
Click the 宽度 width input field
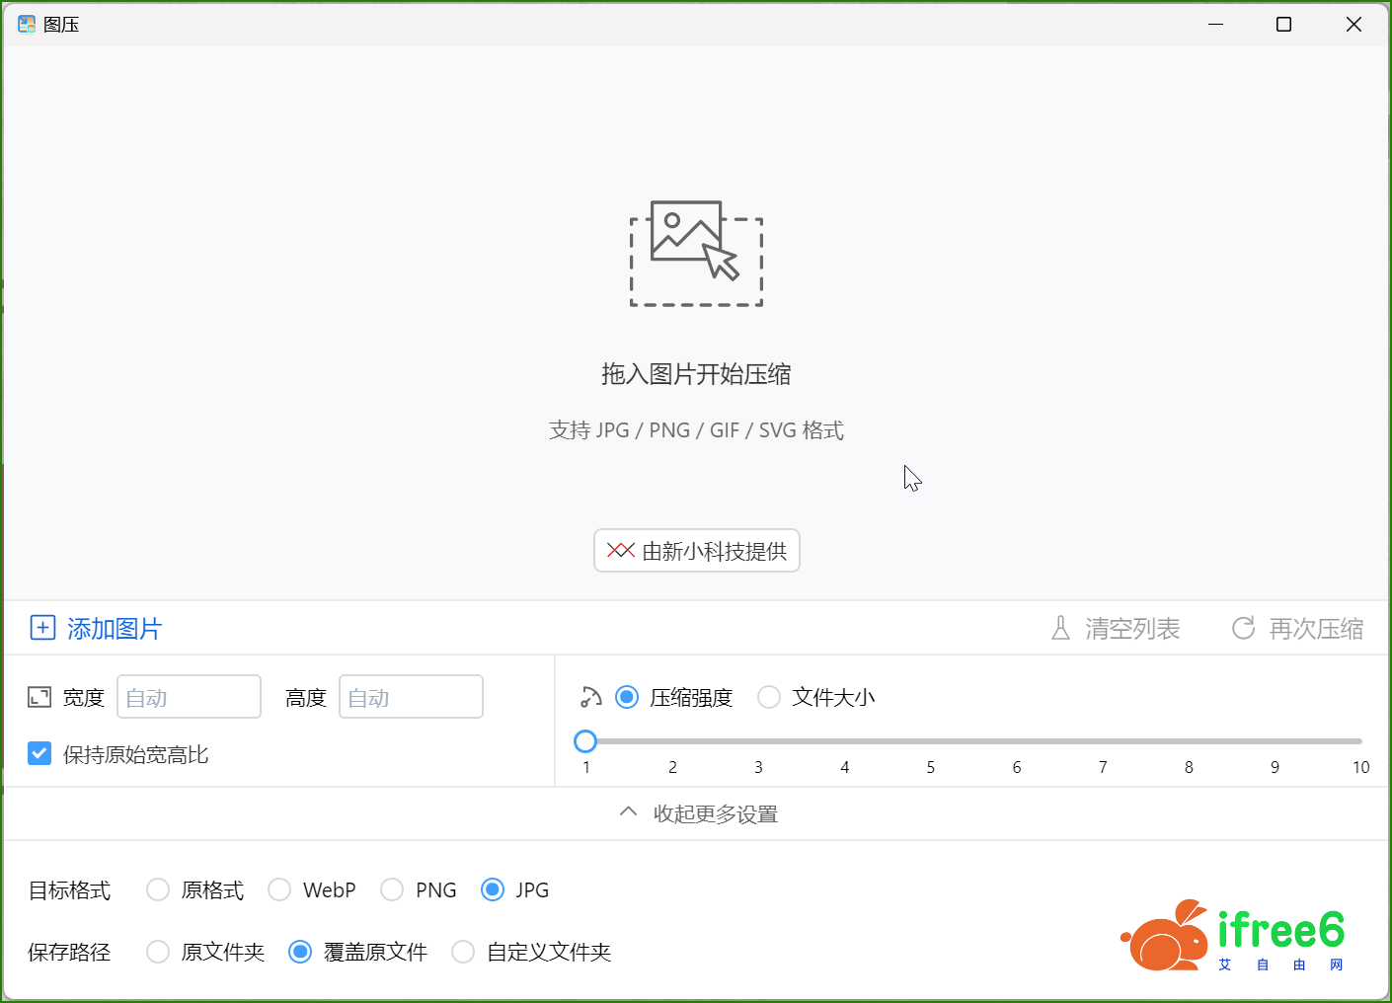pyautogui.click(x=189, y=698)
